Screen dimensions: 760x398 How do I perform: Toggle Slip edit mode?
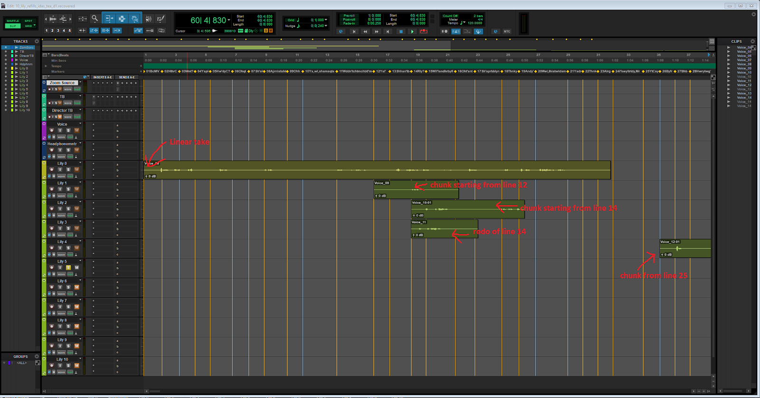click(x=13, y=26)
